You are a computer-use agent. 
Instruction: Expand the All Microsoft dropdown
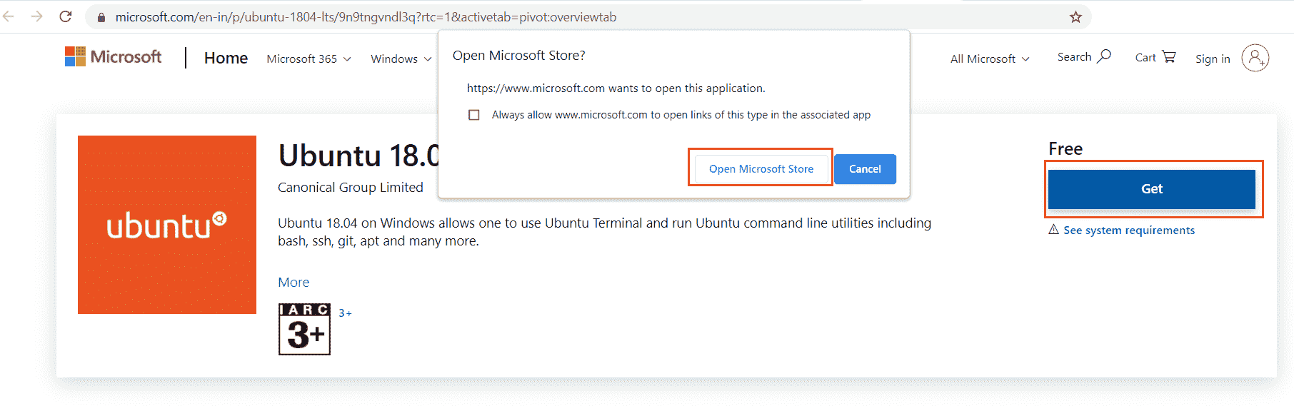[990, 59]
